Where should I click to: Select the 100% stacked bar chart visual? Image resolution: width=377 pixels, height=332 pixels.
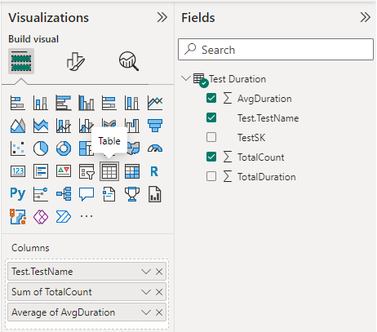[x=109, y=103]
